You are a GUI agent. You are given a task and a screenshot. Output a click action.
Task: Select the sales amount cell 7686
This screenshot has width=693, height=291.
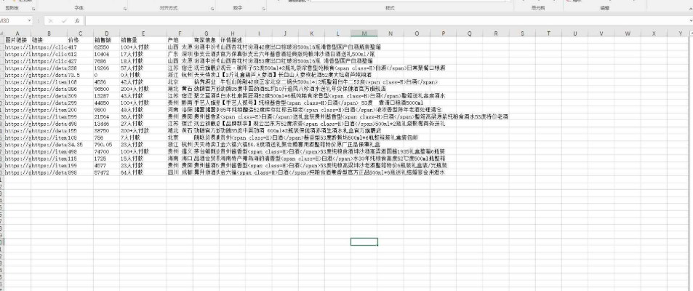[x=106, y=60]
